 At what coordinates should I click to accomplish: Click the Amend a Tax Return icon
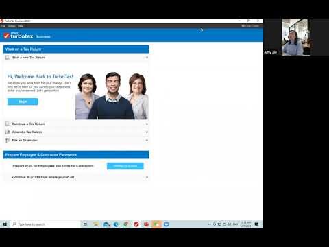coord(8,132)
